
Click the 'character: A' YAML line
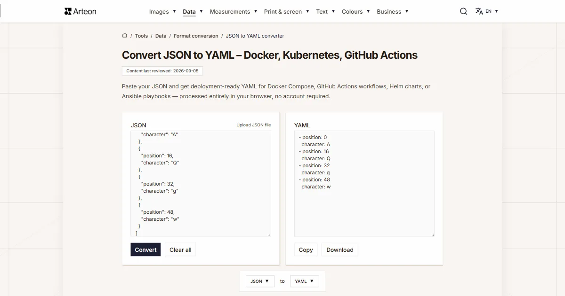[316, 144]
